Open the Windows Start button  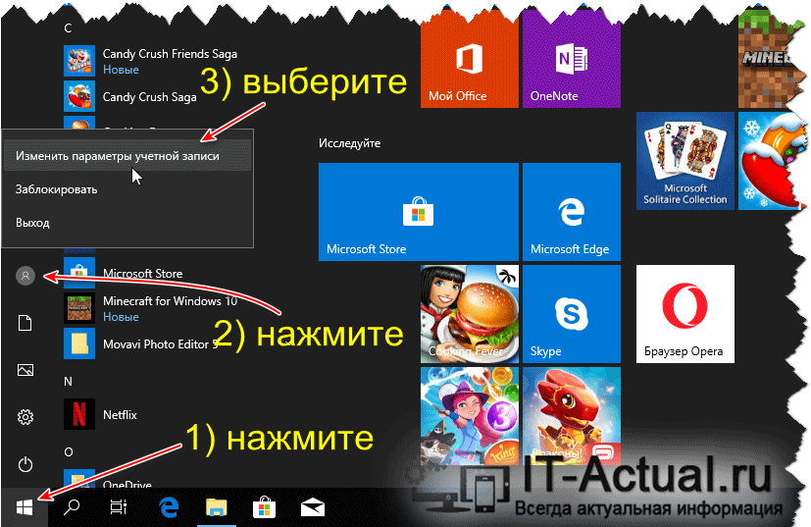pyautogui.click(x=25, y=507)
